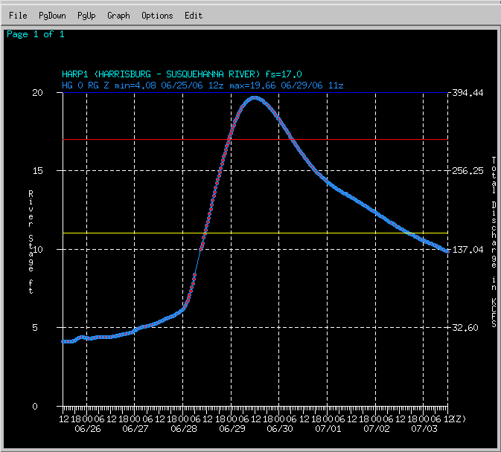501x452 pixels.
Task: Click the 'Total Discharge in KCFS' axis title
Action: tap(493, 242)
